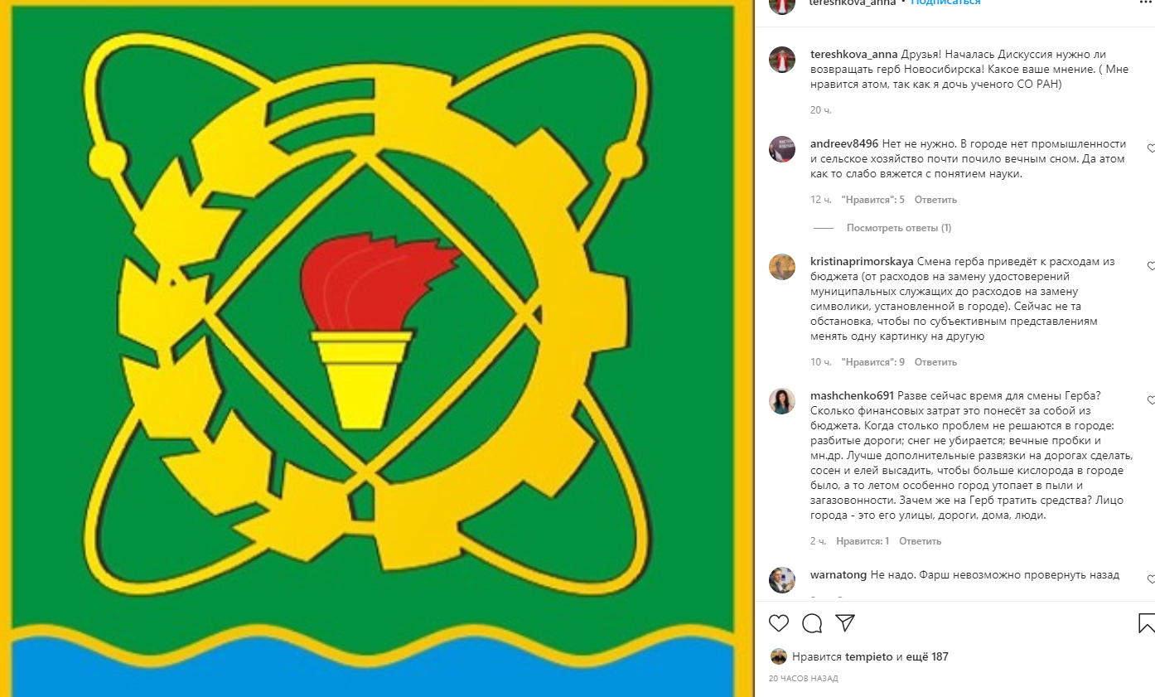Like the post with the heart icon
Screen dimensions: 1155x697
(x=778, y=623)
